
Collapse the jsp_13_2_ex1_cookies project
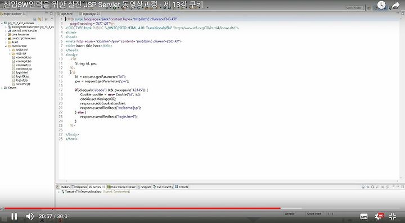(x=2, y=23)
